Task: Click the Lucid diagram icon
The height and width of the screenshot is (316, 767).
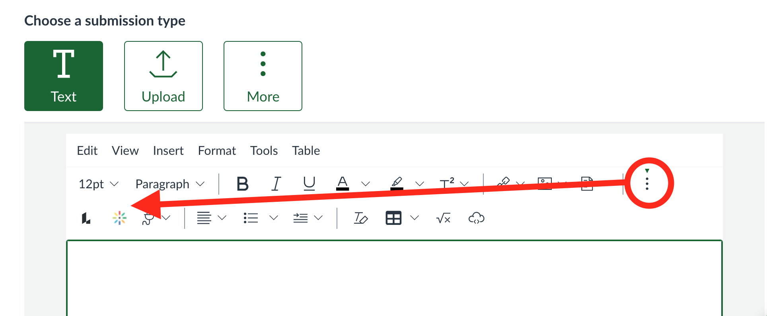Action: point(86,218)
